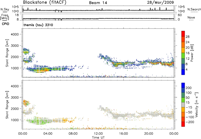This screenshot has width=201, height=139.
Task: Click the 200 tick on velocity colorbar
Action: point(189,88)
